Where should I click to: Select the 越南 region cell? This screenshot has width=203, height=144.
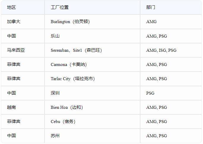11,107
